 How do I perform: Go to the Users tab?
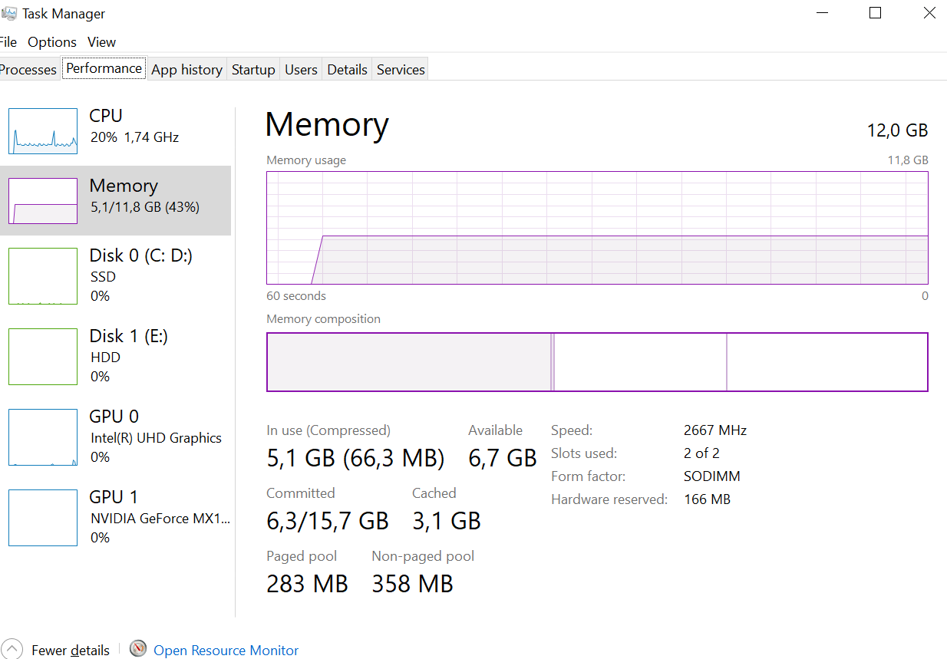[301, 69]
